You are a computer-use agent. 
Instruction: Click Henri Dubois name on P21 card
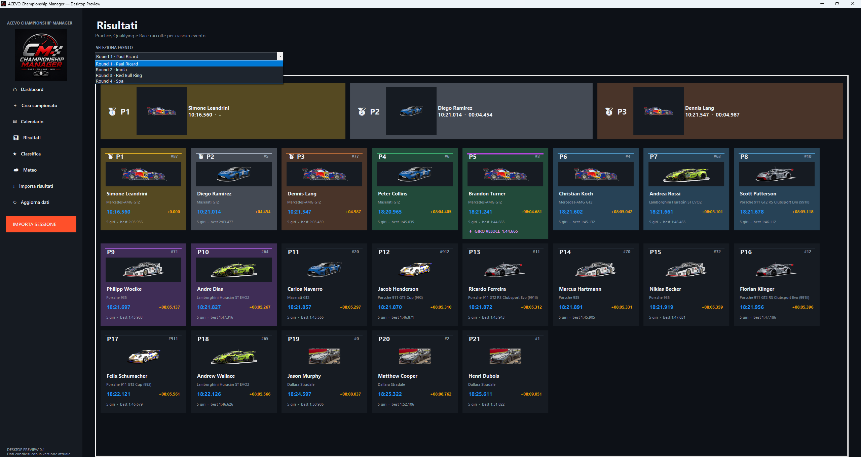[484, 376]
